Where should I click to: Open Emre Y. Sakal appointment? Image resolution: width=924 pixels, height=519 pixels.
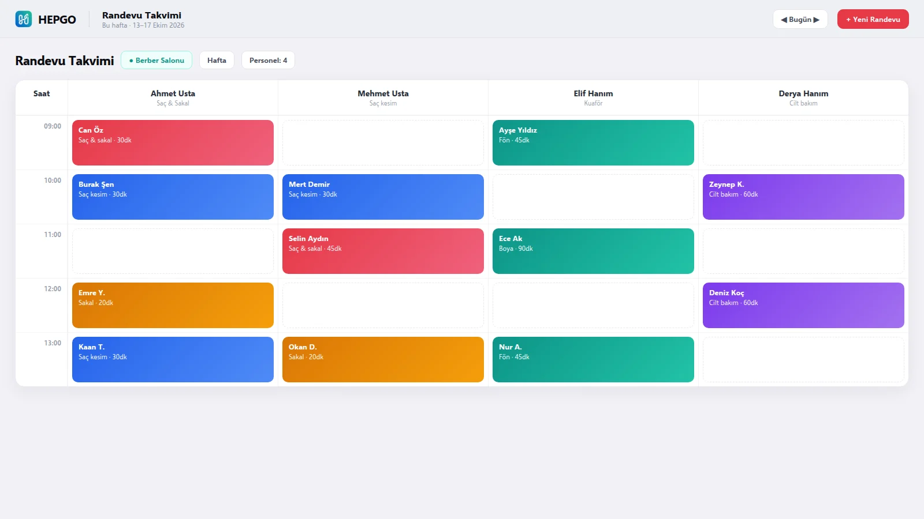[x=173, y=305]
